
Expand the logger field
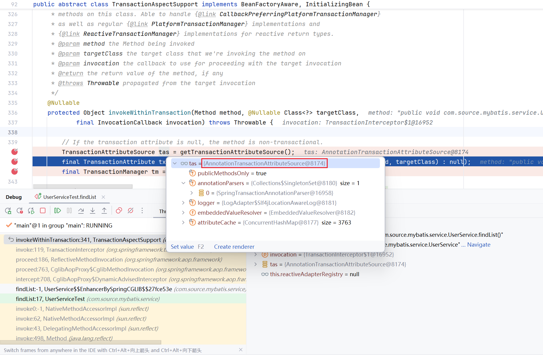183,203
